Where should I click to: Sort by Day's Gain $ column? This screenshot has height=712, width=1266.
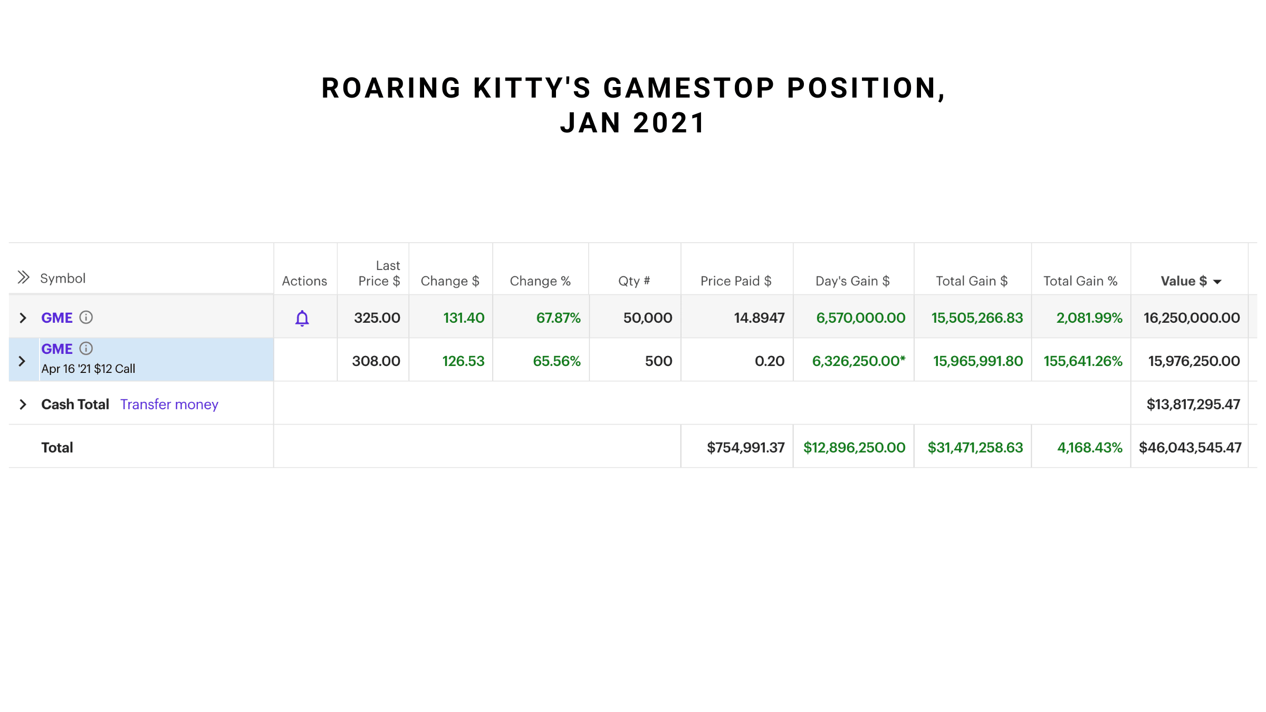point(852,281)
